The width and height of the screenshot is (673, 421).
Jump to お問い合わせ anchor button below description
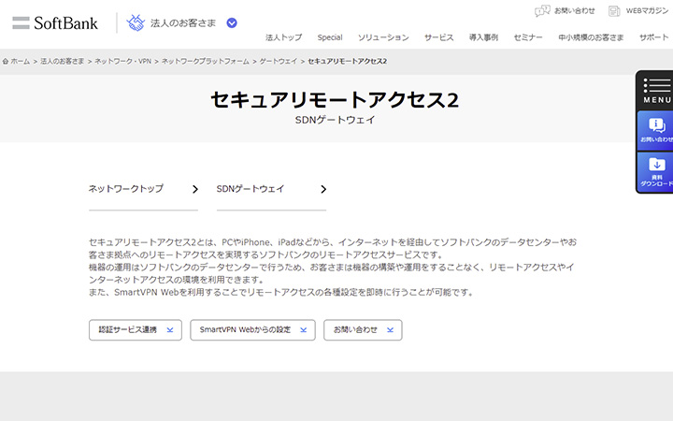tap(363, 330)
